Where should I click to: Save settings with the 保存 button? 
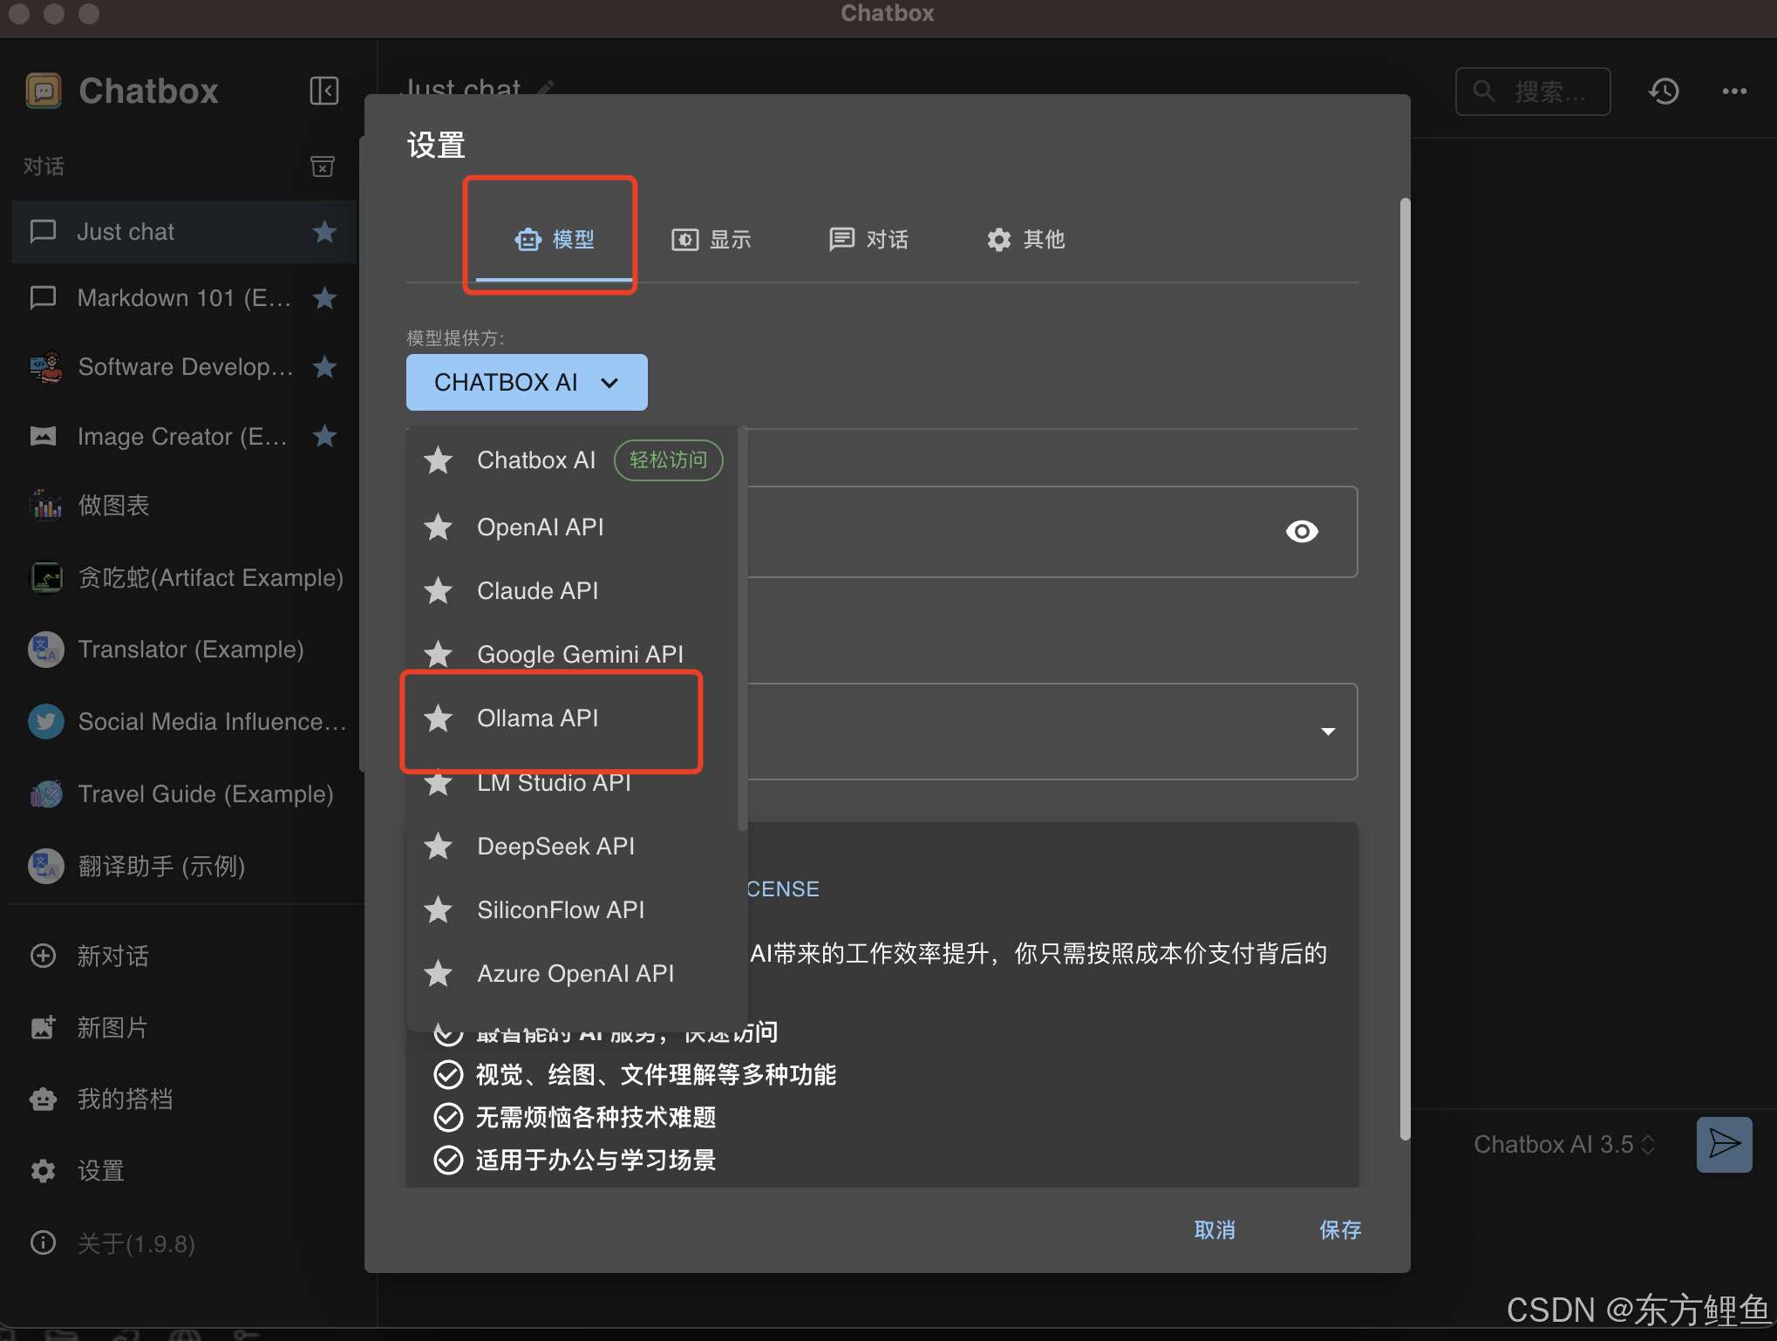1340,1230
